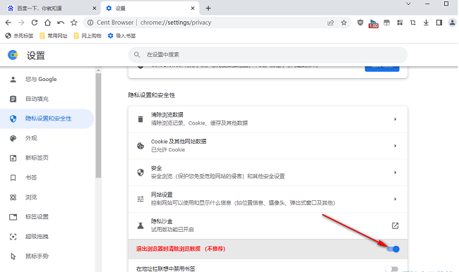Open the 杀死标签 bookmark

tap(19, 36)
